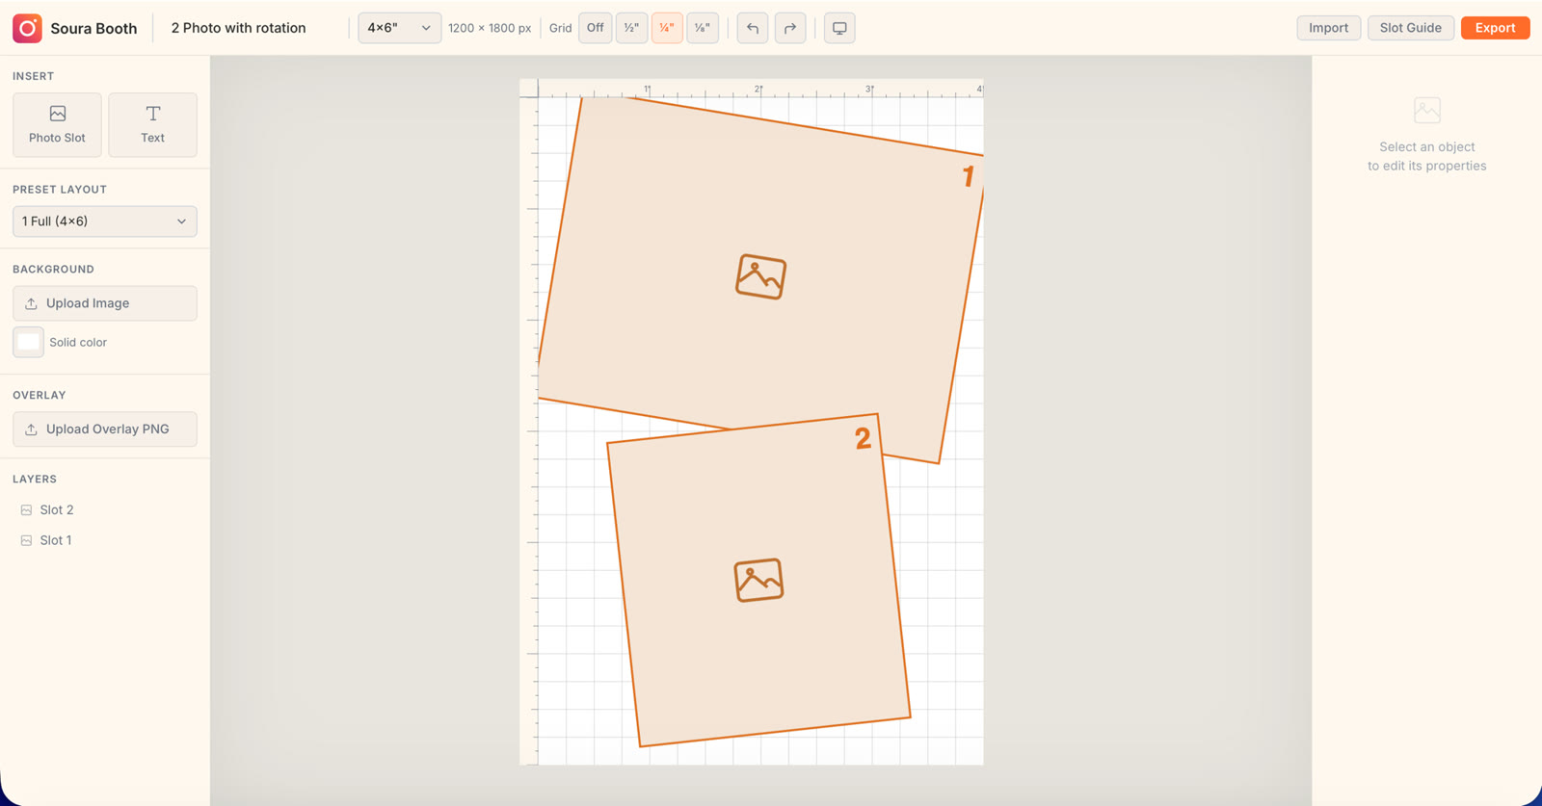Redo the last action
1542x806 pixels.
point(790,28)
